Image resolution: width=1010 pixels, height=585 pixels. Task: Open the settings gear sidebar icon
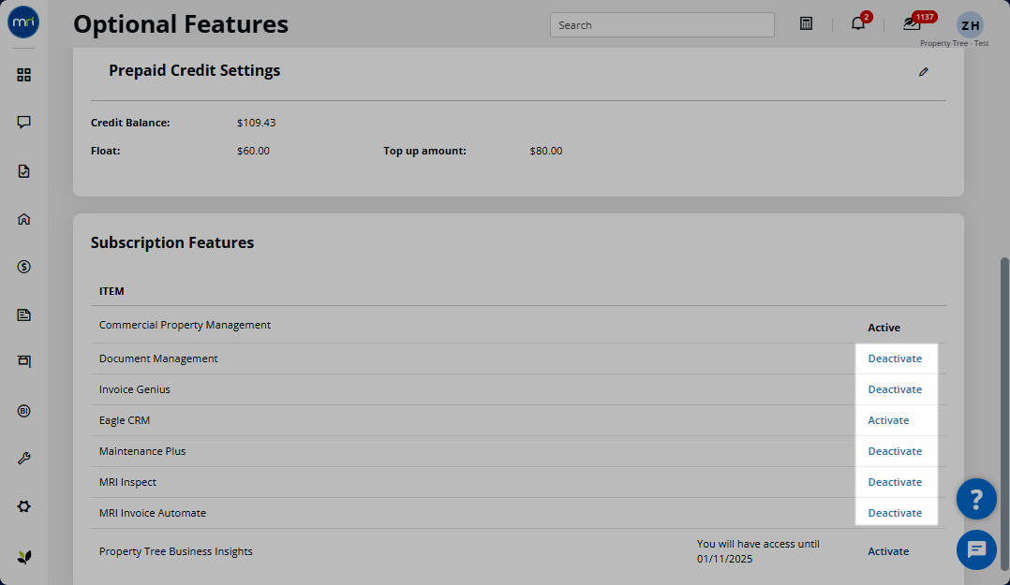(x=23, y=506)
